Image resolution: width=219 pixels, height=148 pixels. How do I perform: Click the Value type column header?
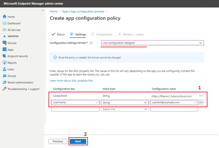[x=109, y=89]
